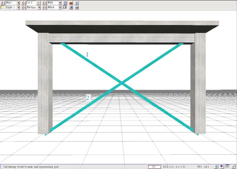Image resolution: width=237 pixels, height=169 pixels.
Task: Click the camera icon beside the Mesh dropdown
Action: (65, 7)
